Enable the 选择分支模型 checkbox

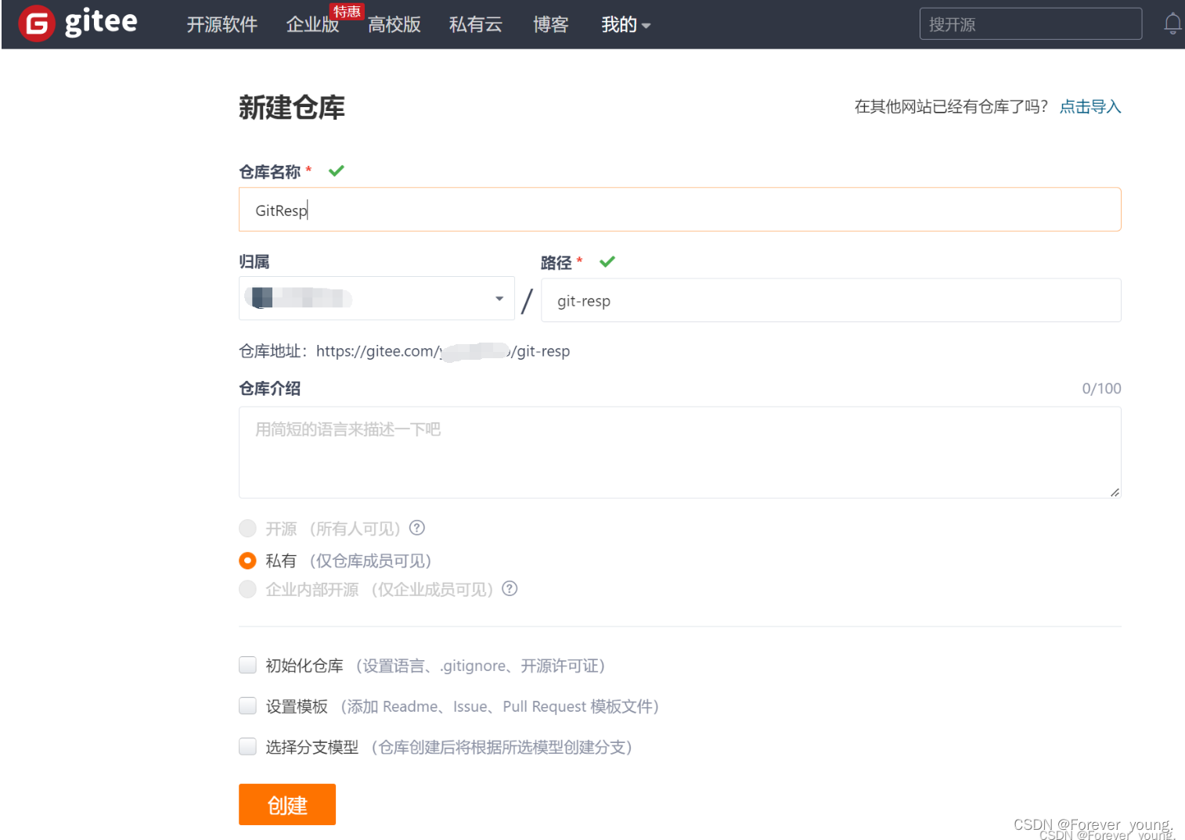tap(247, 747)
